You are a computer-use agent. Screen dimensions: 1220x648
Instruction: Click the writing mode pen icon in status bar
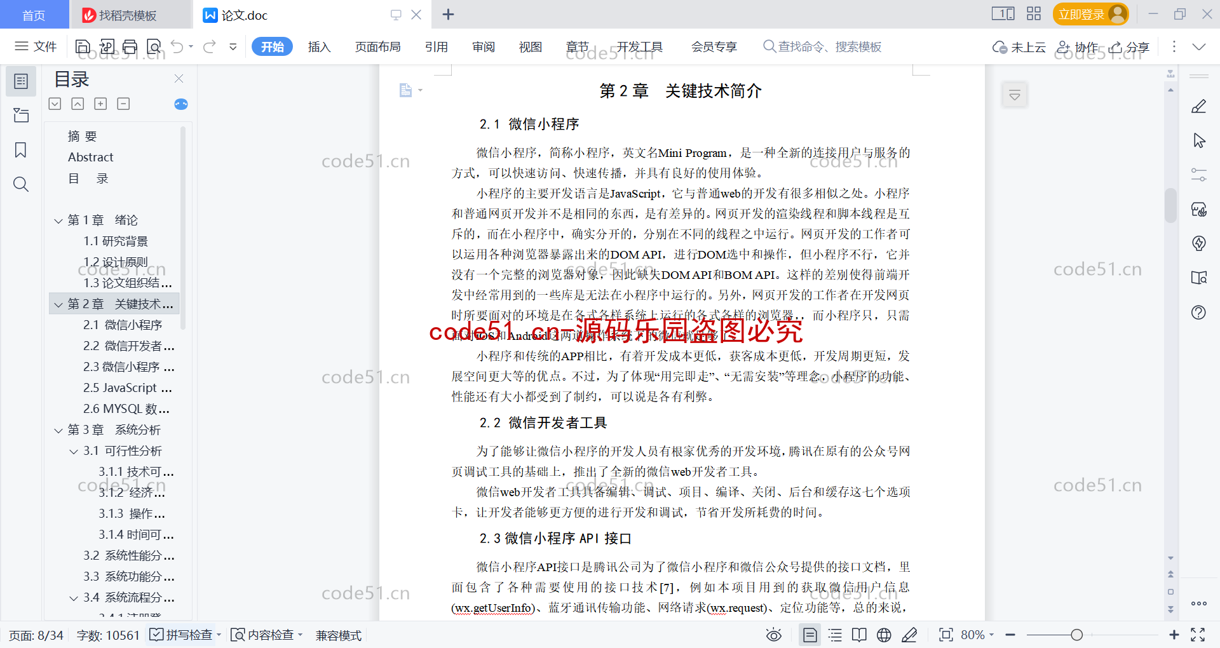[x=909, y=635]
